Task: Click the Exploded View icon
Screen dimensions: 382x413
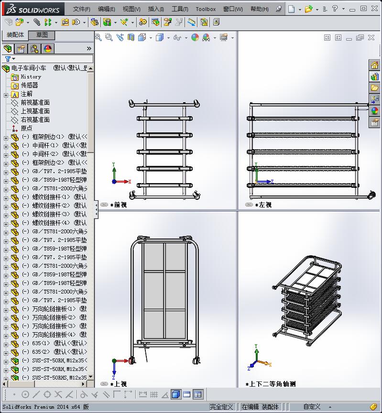Action: click(167, 22)
